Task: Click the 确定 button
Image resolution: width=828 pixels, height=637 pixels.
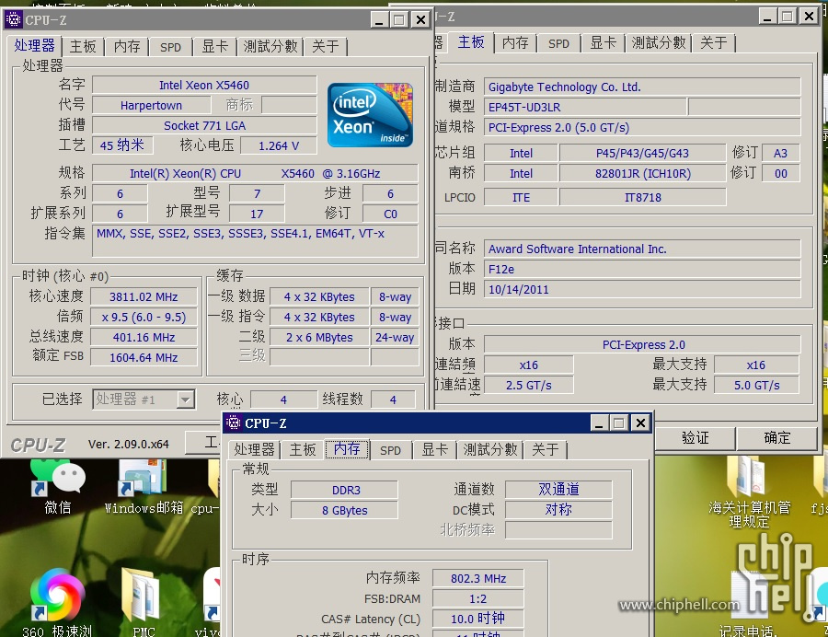Action: (776, 437)
